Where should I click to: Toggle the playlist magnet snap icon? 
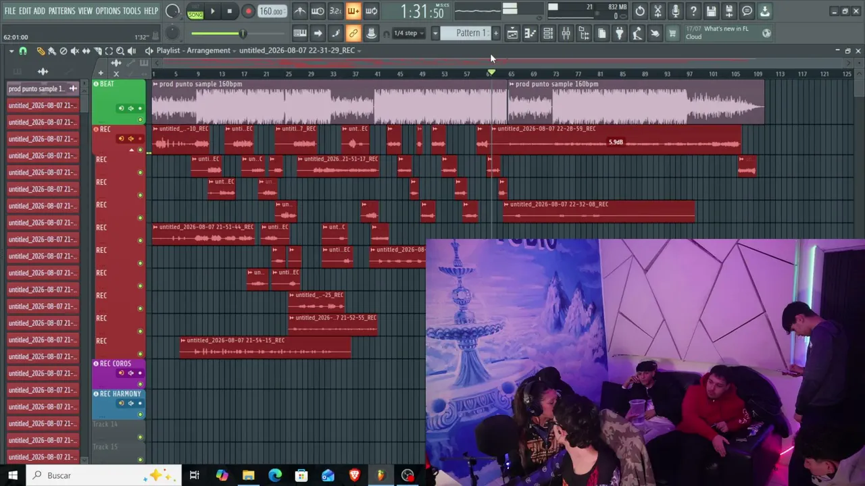point(22,51)
